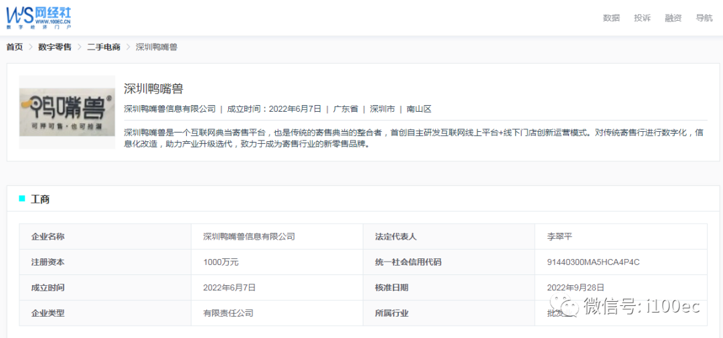Select credit code 91440300MA5HCA4P4C
The width and height of the screenshot is (723, 338).
pyautogui.click(x=593, y=262)
